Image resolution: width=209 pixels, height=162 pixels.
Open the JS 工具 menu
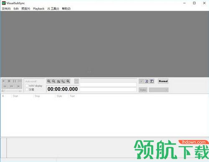point(53,9)
